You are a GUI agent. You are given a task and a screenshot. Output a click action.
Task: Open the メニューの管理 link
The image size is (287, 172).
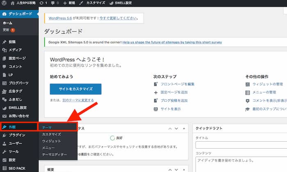(264, 92)
